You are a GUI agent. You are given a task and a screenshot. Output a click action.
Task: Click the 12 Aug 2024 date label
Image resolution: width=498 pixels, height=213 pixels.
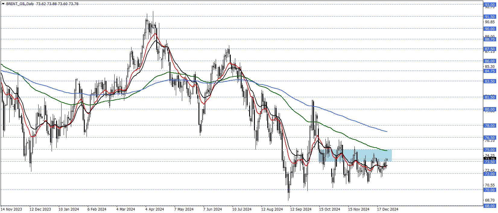272,209
